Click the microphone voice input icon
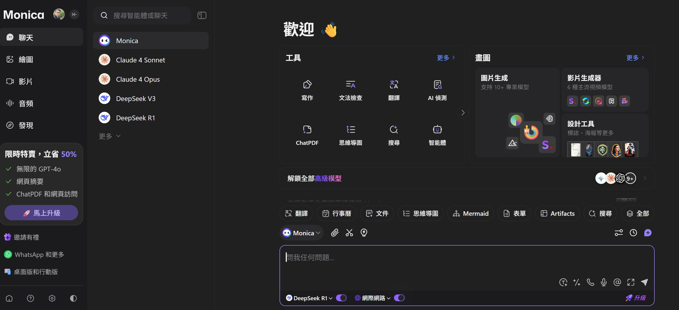This screenshot has width=679, height=310. tap(604, 282)
